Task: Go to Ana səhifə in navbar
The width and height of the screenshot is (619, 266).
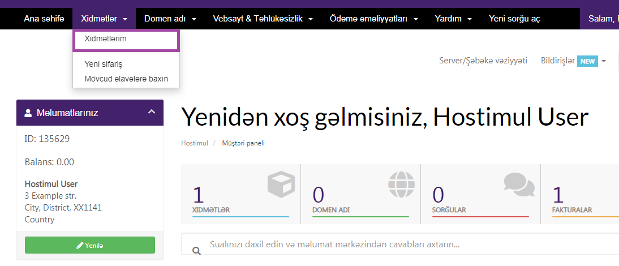Action: tap(40, 19)
